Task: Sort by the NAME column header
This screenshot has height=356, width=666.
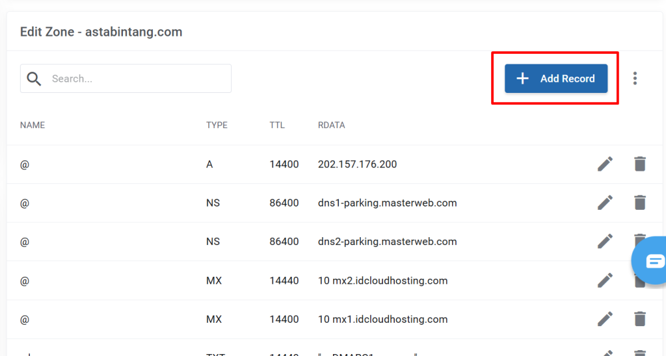Action: tap(33, 125)
